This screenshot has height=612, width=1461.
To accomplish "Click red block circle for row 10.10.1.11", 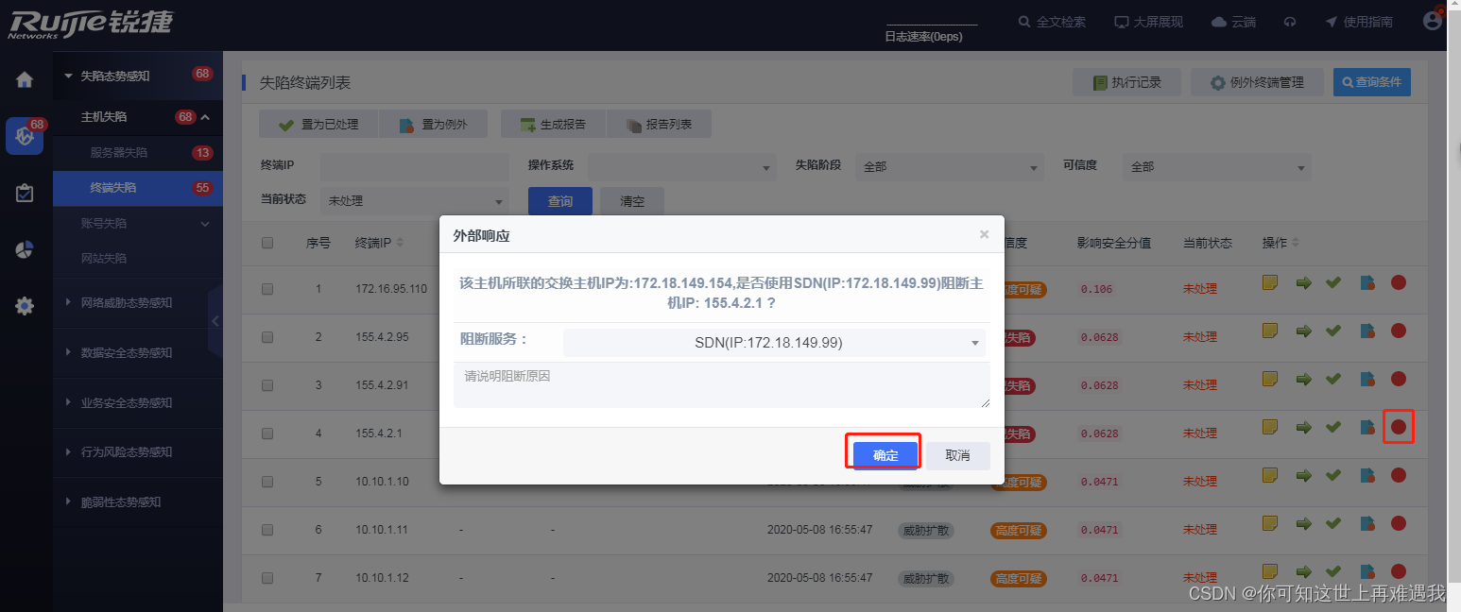I will click(1399, 523).
